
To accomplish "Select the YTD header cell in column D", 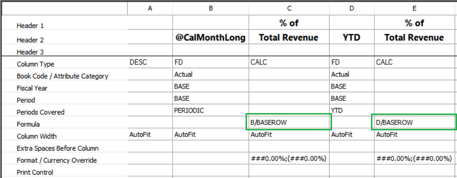I will 352,37.
